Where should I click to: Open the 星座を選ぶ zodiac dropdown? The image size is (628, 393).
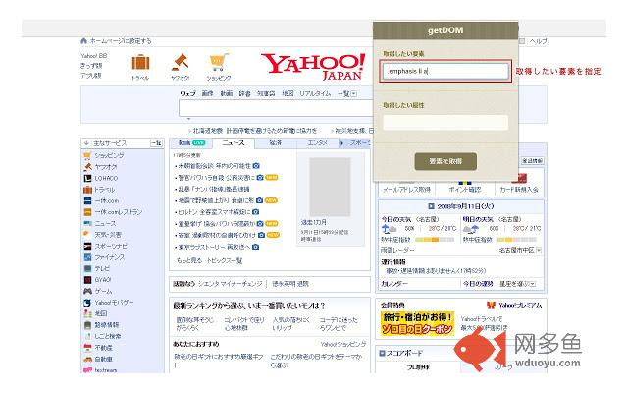[532, 284]
